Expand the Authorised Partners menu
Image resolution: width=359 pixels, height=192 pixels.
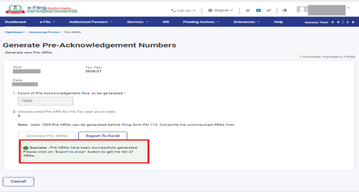click(91, 22)
